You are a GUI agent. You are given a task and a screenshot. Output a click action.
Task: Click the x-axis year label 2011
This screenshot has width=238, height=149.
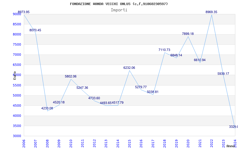83,144
